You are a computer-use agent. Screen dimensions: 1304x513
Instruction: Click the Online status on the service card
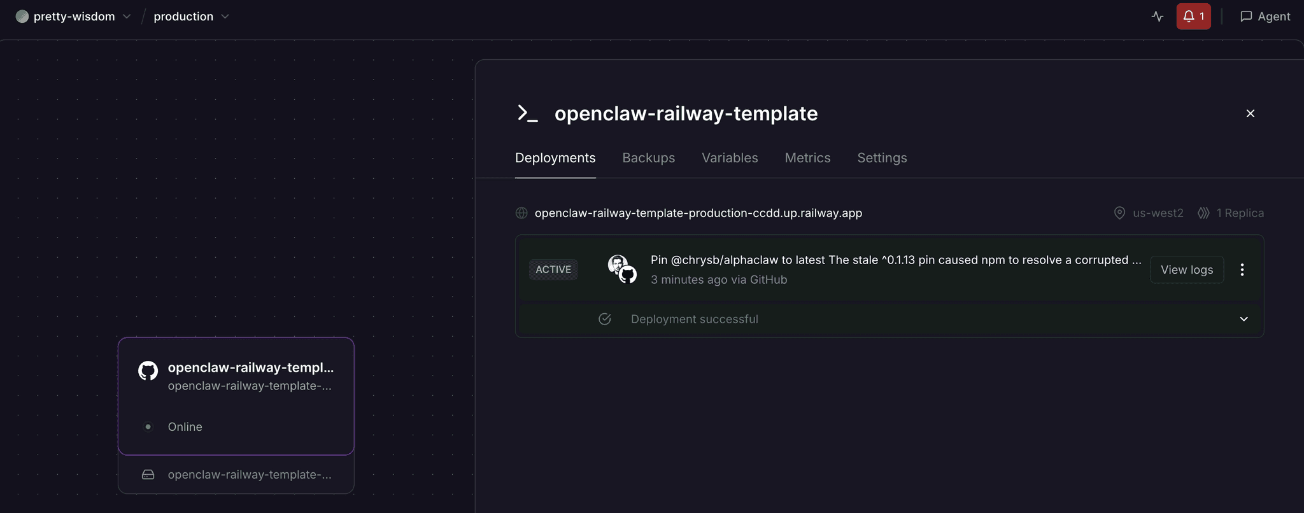pyautogui.click(x=185, y=427)
